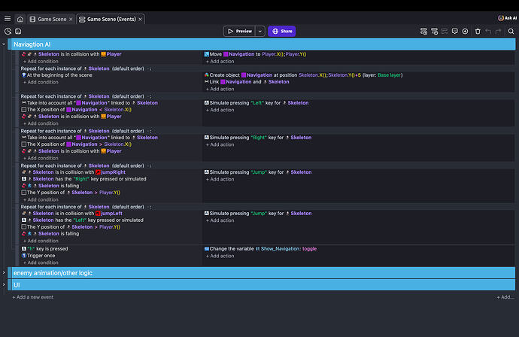Go to the home page icon

tap(20, 20)
